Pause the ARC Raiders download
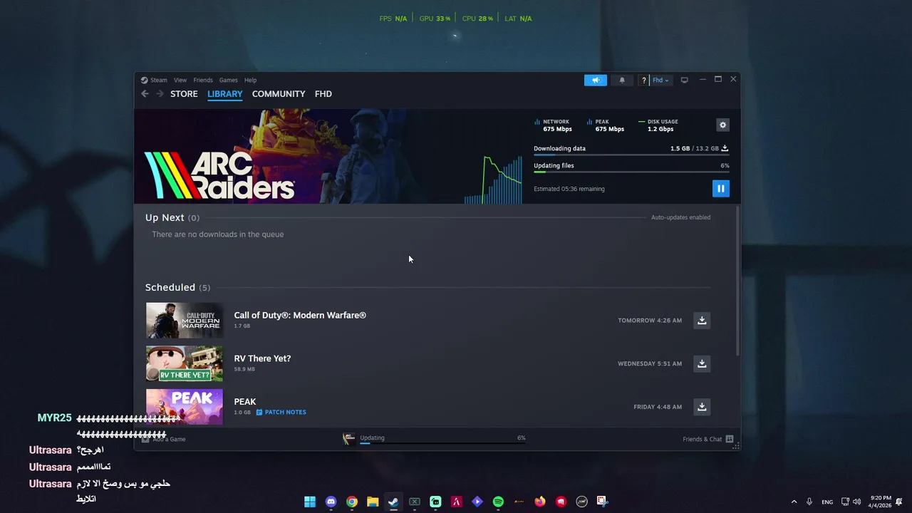The image size is (912, 513). pos(720,188)
